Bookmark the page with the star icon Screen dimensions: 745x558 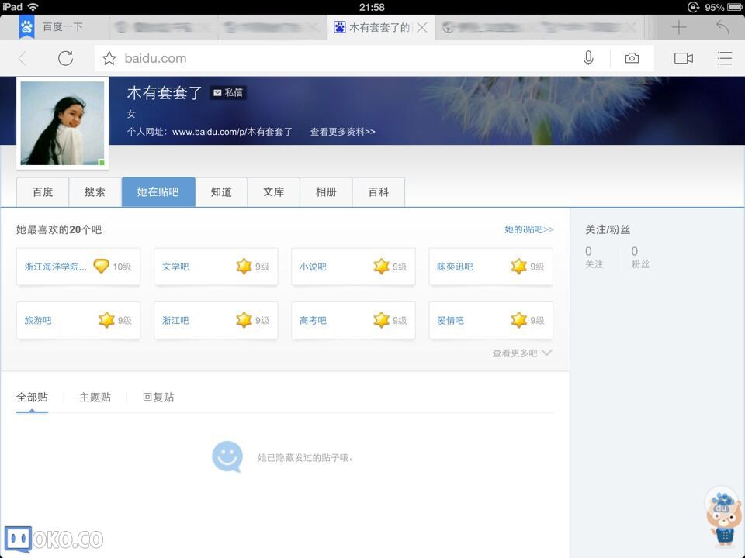point(109,58)
